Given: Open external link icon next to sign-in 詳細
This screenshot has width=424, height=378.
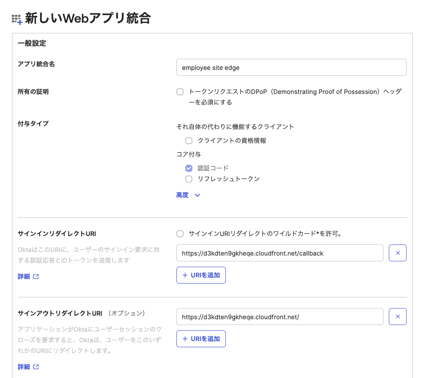Looking at the screenshot, I should click(36, 275).
